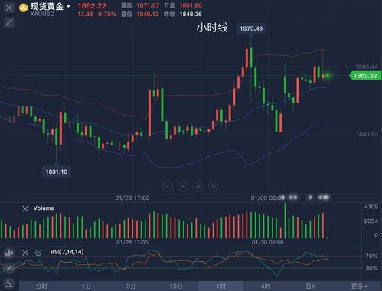Screen dimensions: 382x291
Task: Click the shrink arrows icon below the close X
Action: tap(9, 22)
